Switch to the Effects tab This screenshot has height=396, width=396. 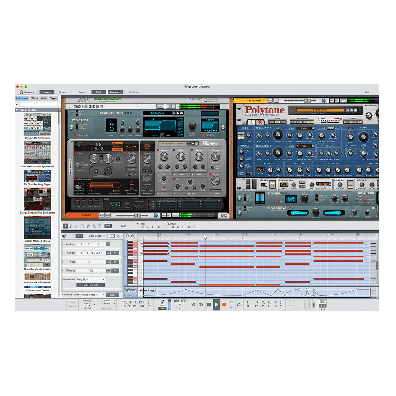coord(34,98)
